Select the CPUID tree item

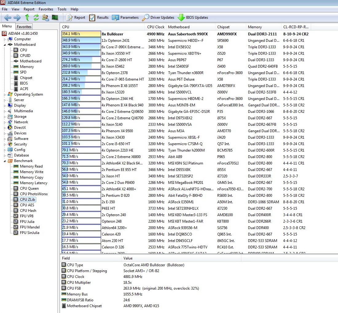[x=25, y=55]
